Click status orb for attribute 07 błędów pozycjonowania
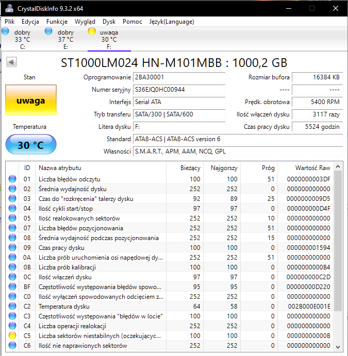 pos(12,228)
